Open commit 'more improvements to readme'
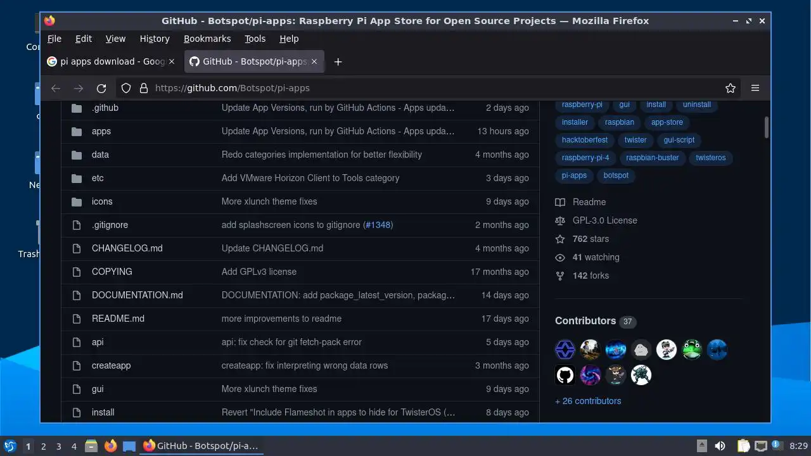The width and height of the screenshot is (811, 456). (281, 319)
